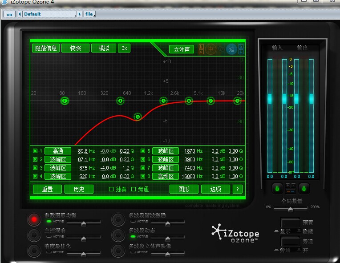
Task: Click the 3x zoom button
Action: (x=124, y=48)
